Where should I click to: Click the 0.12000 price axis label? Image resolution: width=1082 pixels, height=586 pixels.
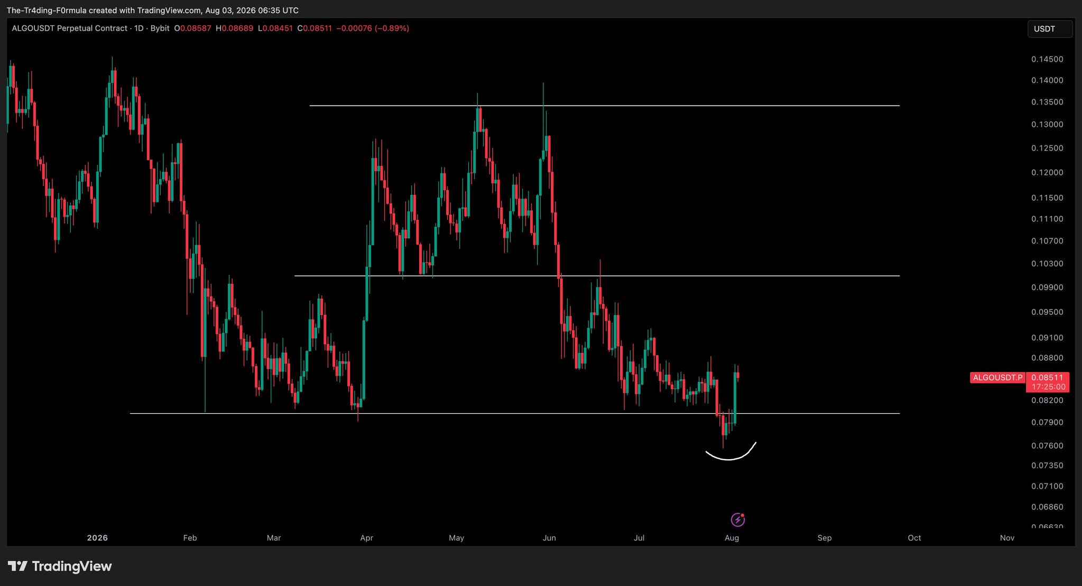pyautogui.click(x=1047, y=172)
